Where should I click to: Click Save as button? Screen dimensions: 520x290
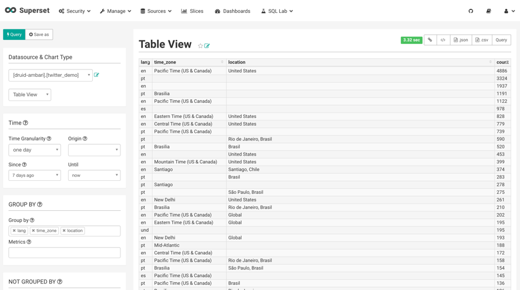[x=39, y=35]
